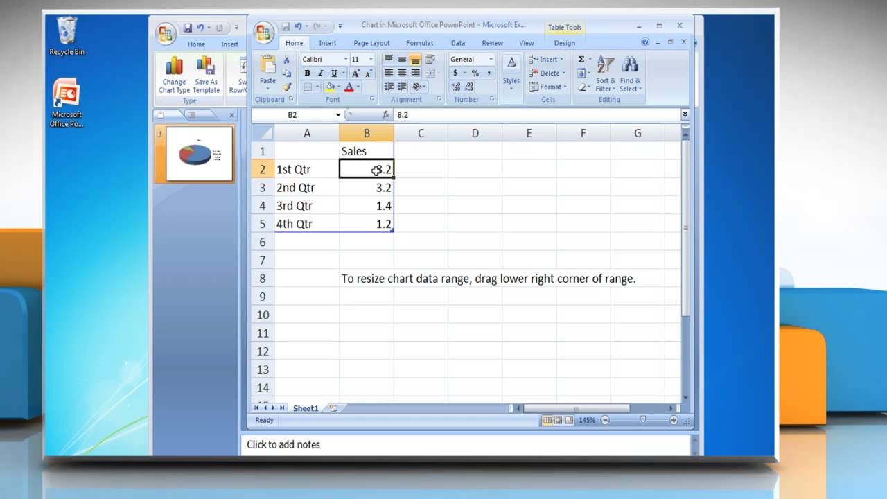
Task: Open the Find & Select dropdown
Action: pyautogui.click(x=630, y=73)
